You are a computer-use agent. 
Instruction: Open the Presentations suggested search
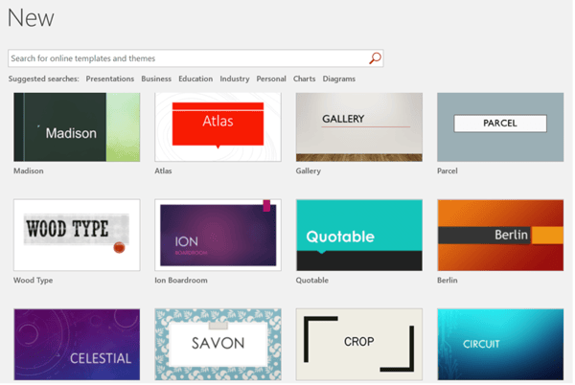[109, 79]
